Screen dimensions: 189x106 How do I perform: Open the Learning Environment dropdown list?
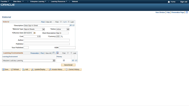pos(54,61)
